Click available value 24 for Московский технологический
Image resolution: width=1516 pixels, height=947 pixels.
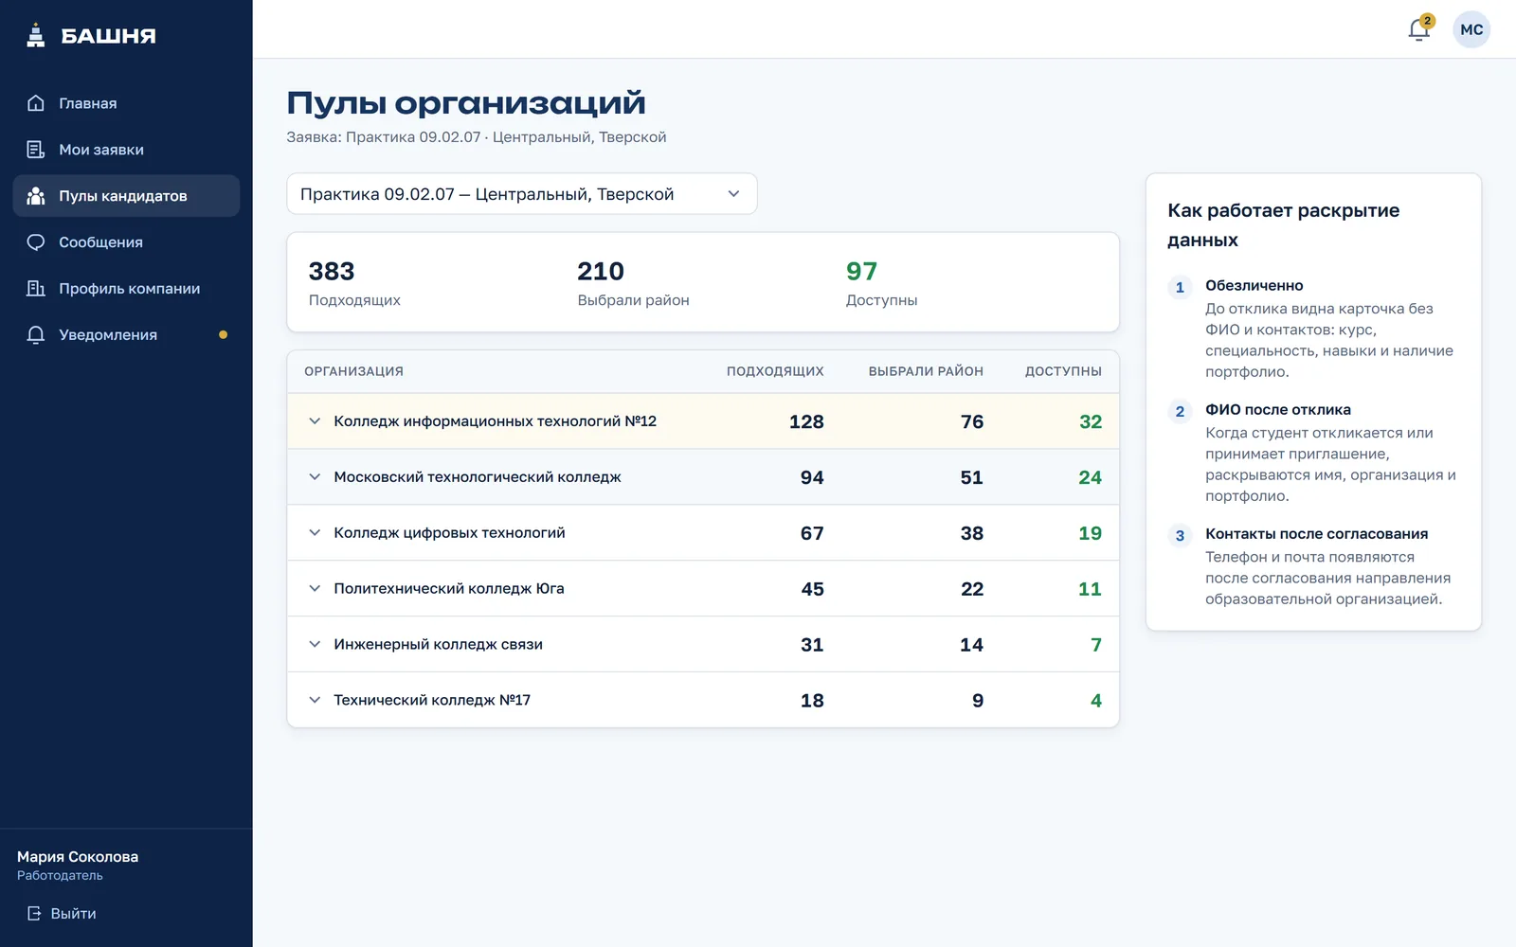1091,478
